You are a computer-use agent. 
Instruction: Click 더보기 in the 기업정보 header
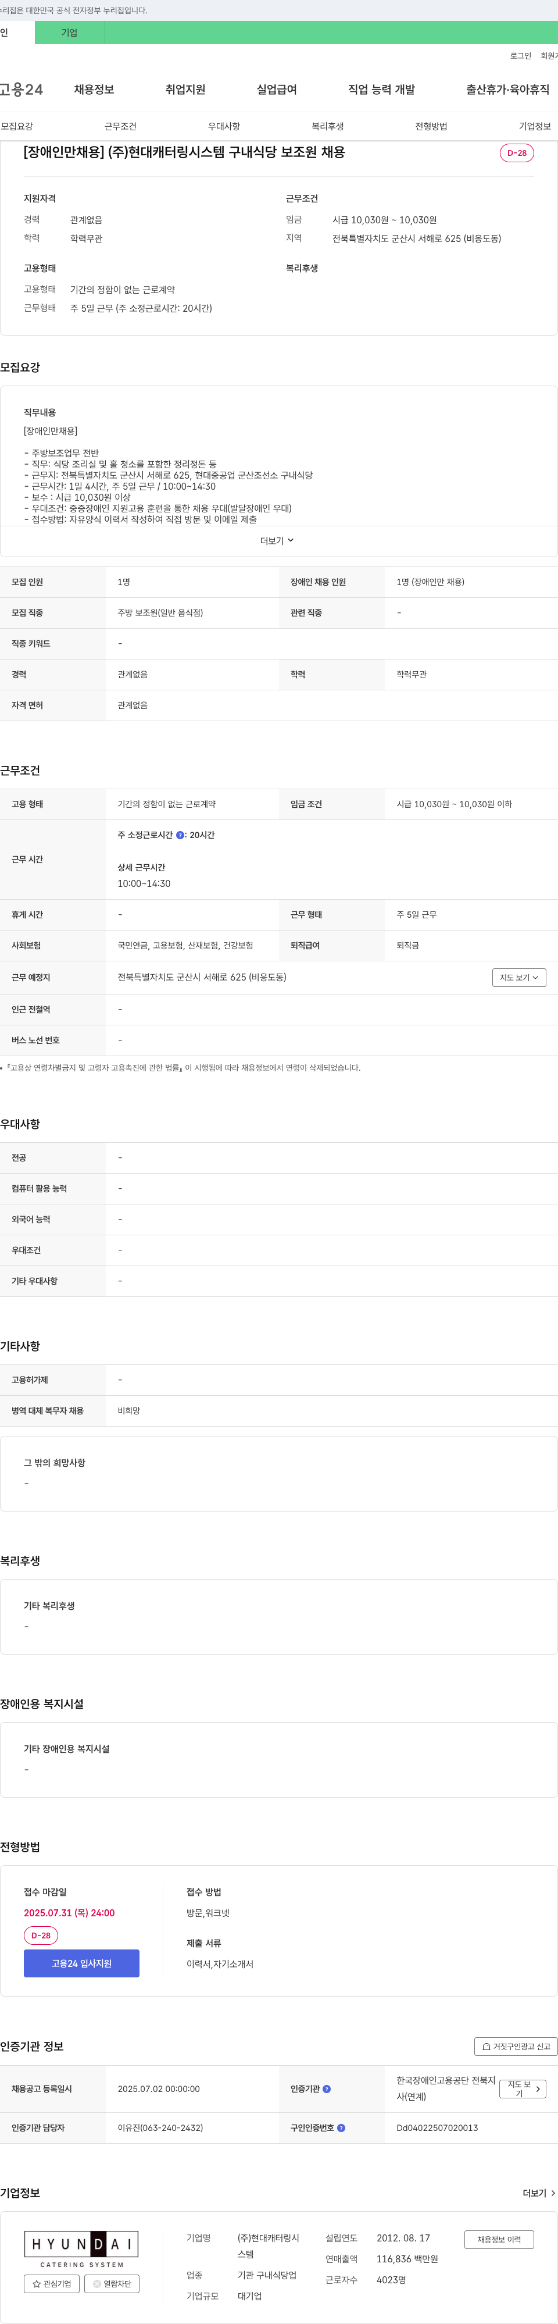[x=539, y=2193]
